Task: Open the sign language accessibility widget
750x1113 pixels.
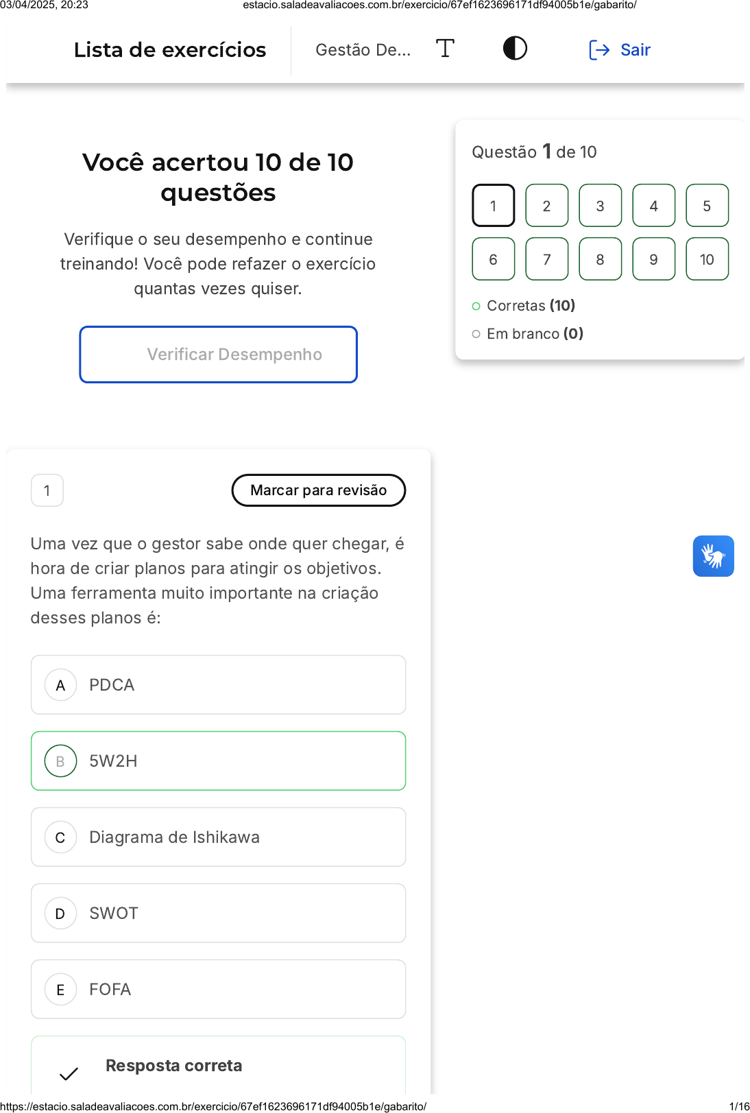Action: [713, 556]
